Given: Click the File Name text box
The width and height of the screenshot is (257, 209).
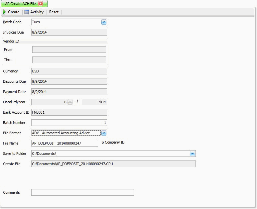Looking at the screenshot, I should [x=64, y=143].
